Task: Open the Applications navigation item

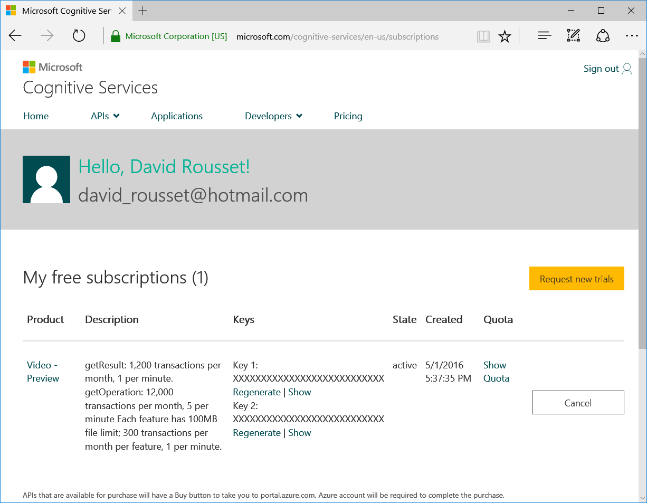Action: [177, 116]
